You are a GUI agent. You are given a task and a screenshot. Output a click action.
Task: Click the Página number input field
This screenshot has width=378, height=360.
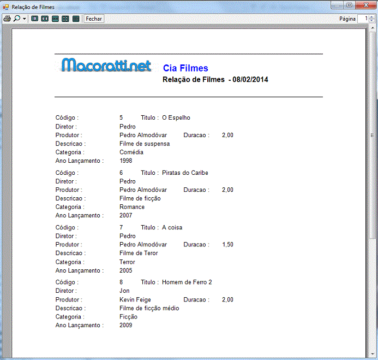[x=363, y=19]
